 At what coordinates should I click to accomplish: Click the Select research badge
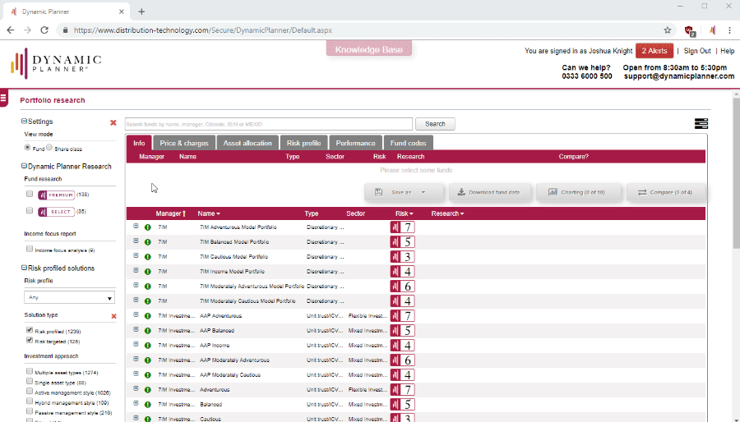[56, 212]
